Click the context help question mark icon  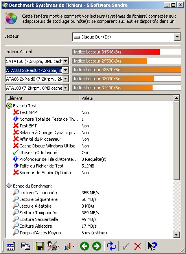tap(153, 246)
